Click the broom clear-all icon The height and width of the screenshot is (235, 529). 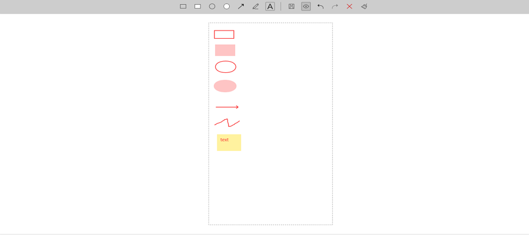pyautogui.click(x=364, y=6)
